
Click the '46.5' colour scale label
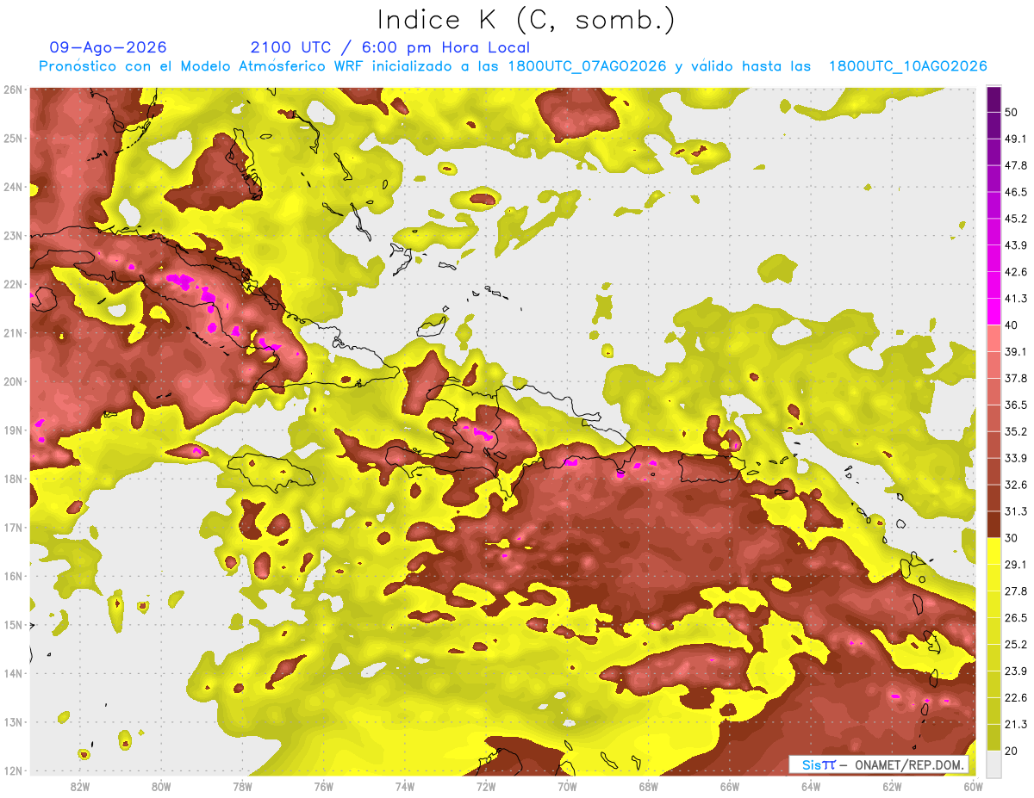pos(1016,191)
